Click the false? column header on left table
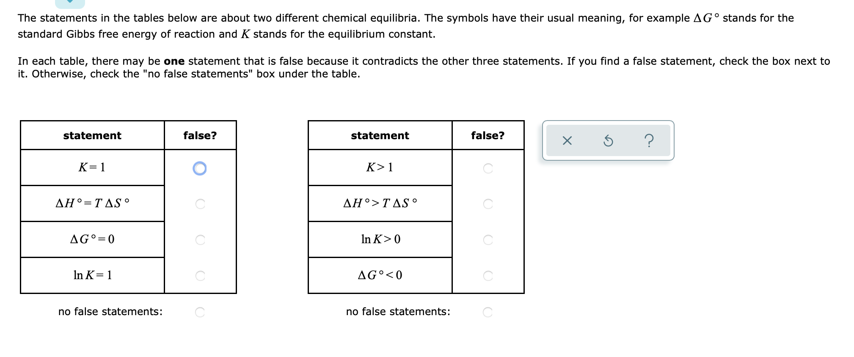 pyautogui.click(x=200, y=135)
